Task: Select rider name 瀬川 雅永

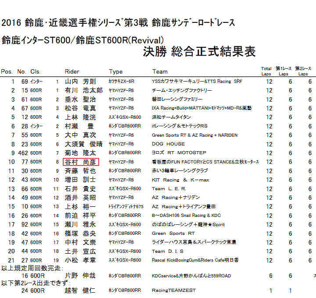Action: click(80, 224)
